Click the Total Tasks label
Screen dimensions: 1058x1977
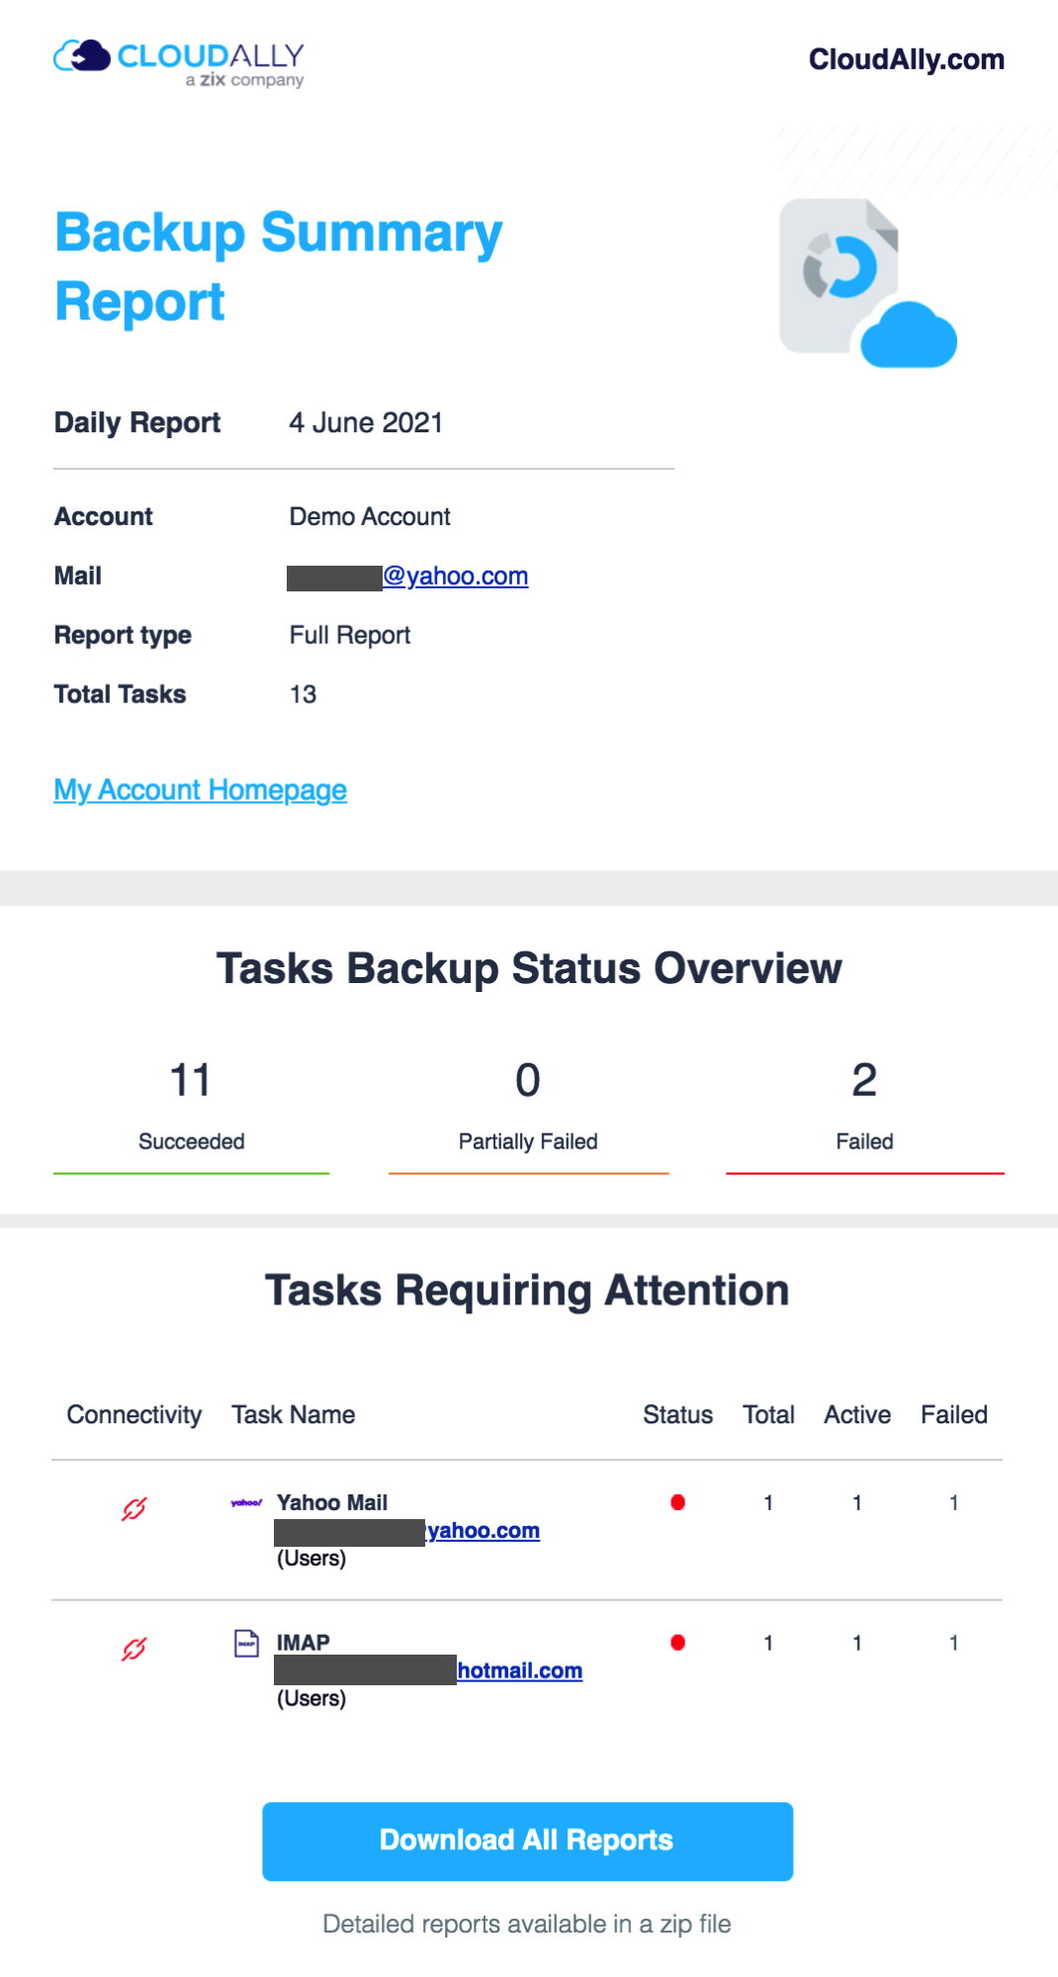pyautogui.click(x=121, y=694)
